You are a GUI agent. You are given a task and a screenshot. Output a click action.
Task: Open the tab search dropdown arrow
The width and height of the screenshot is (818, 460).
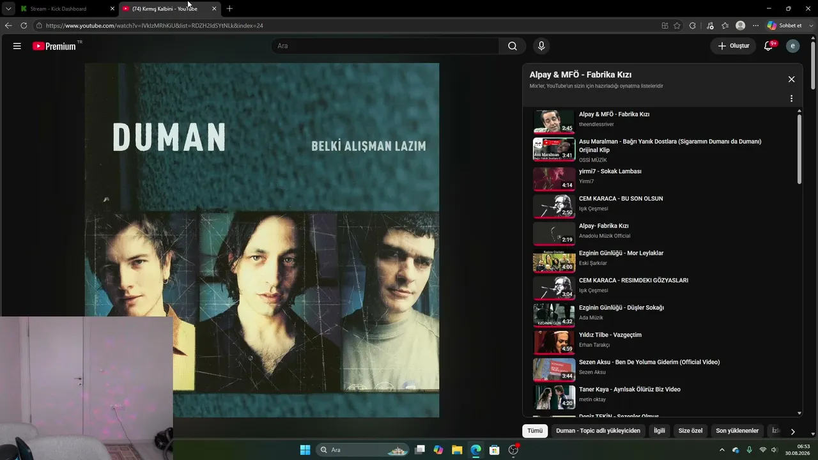coord(8,8)
